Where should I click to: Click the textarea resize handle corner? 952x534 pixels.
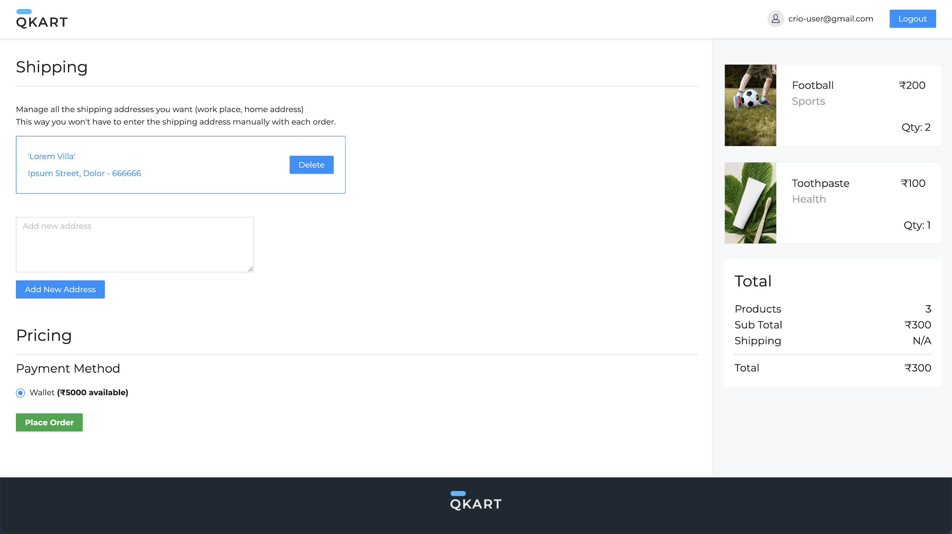(251, 269)
